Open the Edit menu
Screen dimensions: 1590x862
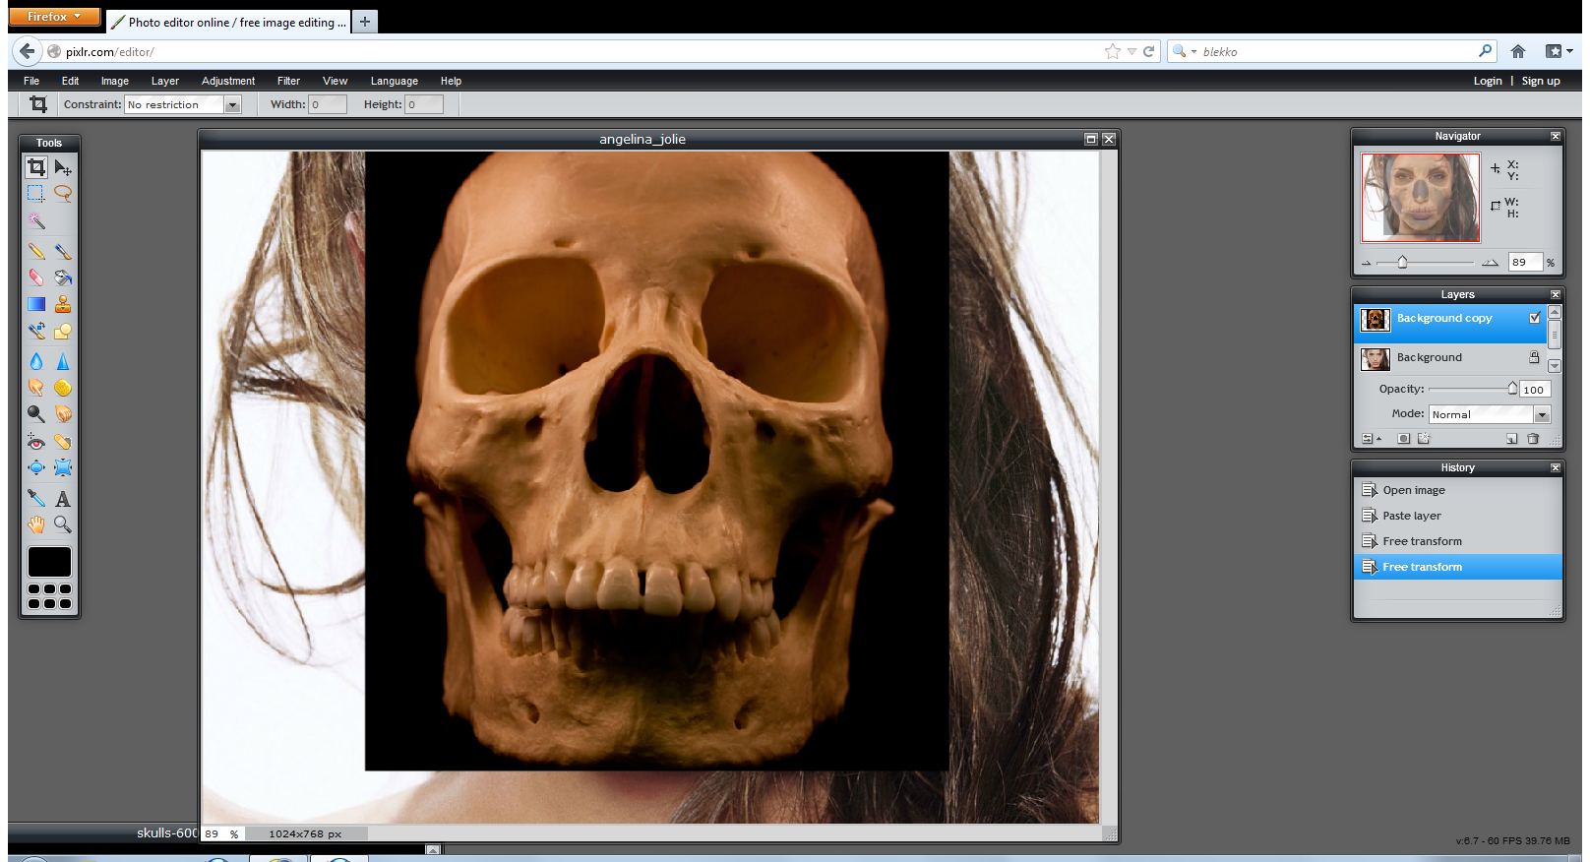[x=70, y=81]
